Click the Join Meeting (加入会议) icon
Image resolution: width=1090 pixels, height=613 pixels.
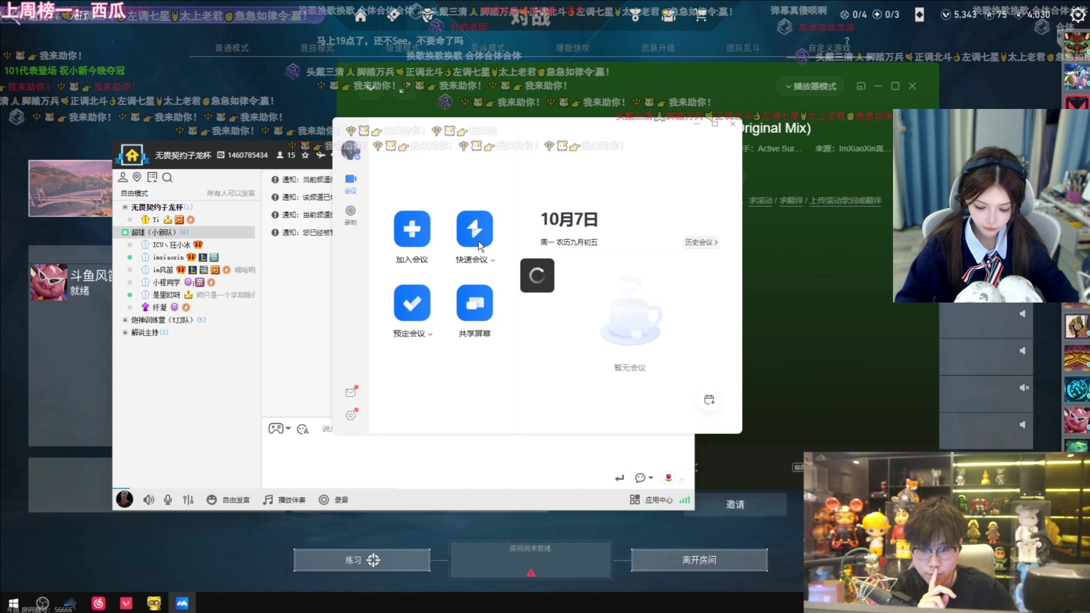tap(412, 229)
